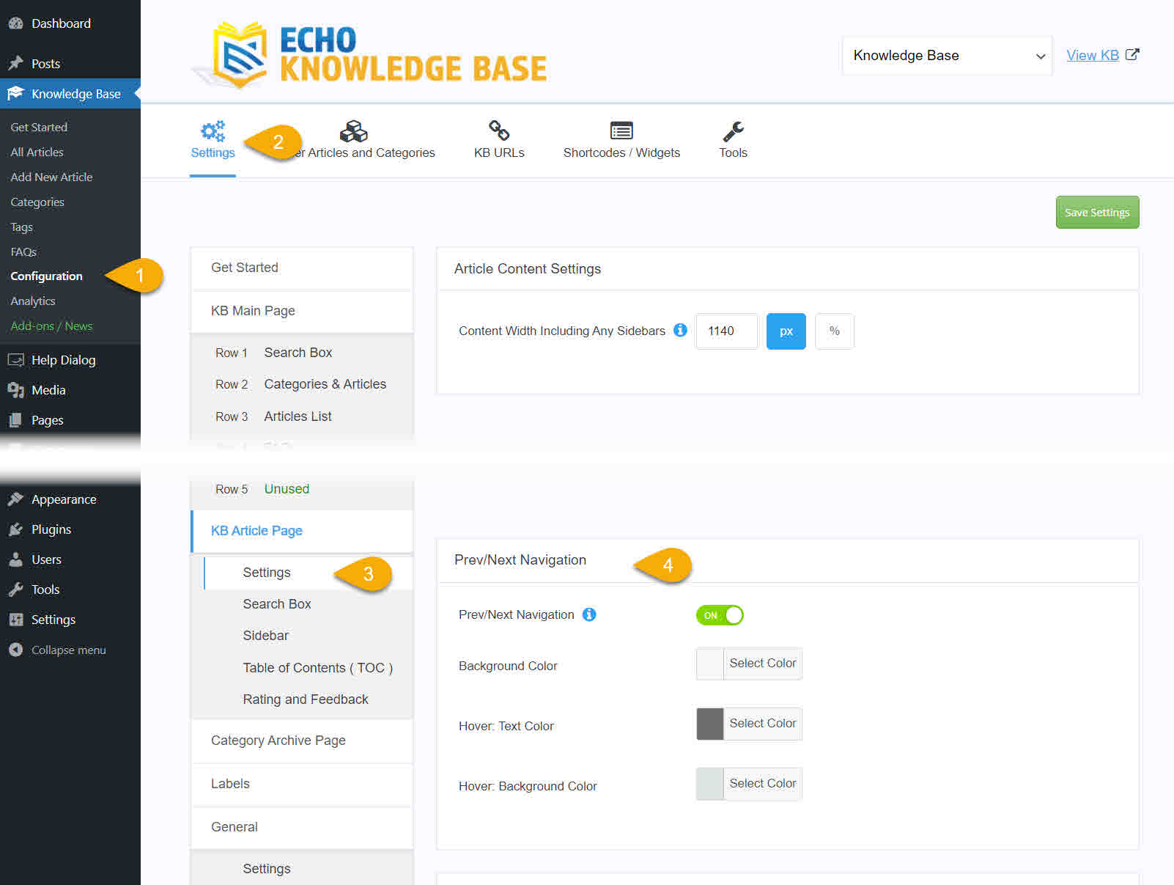Viewport: 1174px width, 885px height.
Task: Pick the Hover: Text Color swatch
Action: (x=709, y=724)
